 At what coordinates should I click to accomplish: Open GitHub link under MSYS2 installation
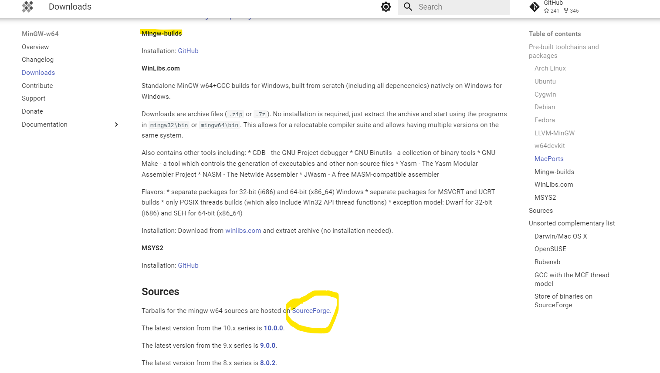click(x=188, y=265)
